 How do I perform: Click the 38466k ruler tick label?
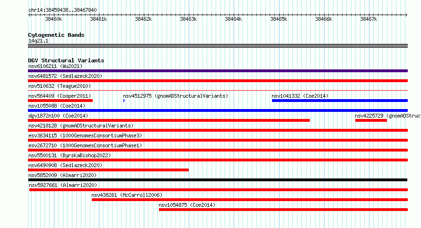point(324,19)
